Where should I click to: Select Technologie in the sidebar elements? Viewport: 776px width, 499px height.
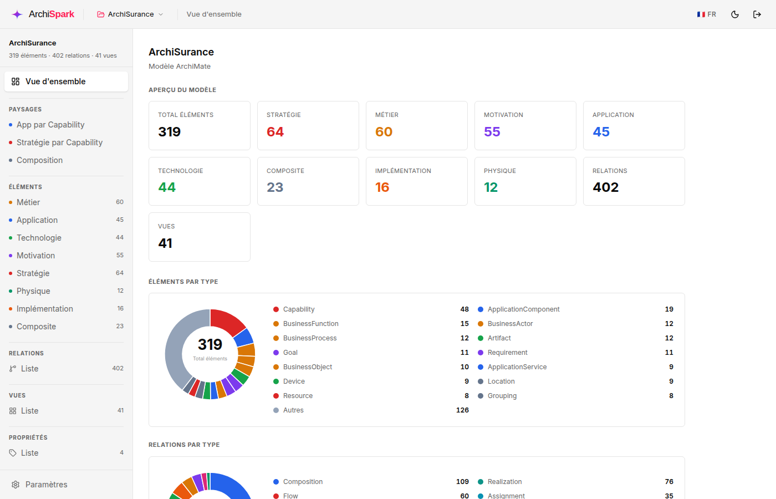67,238
